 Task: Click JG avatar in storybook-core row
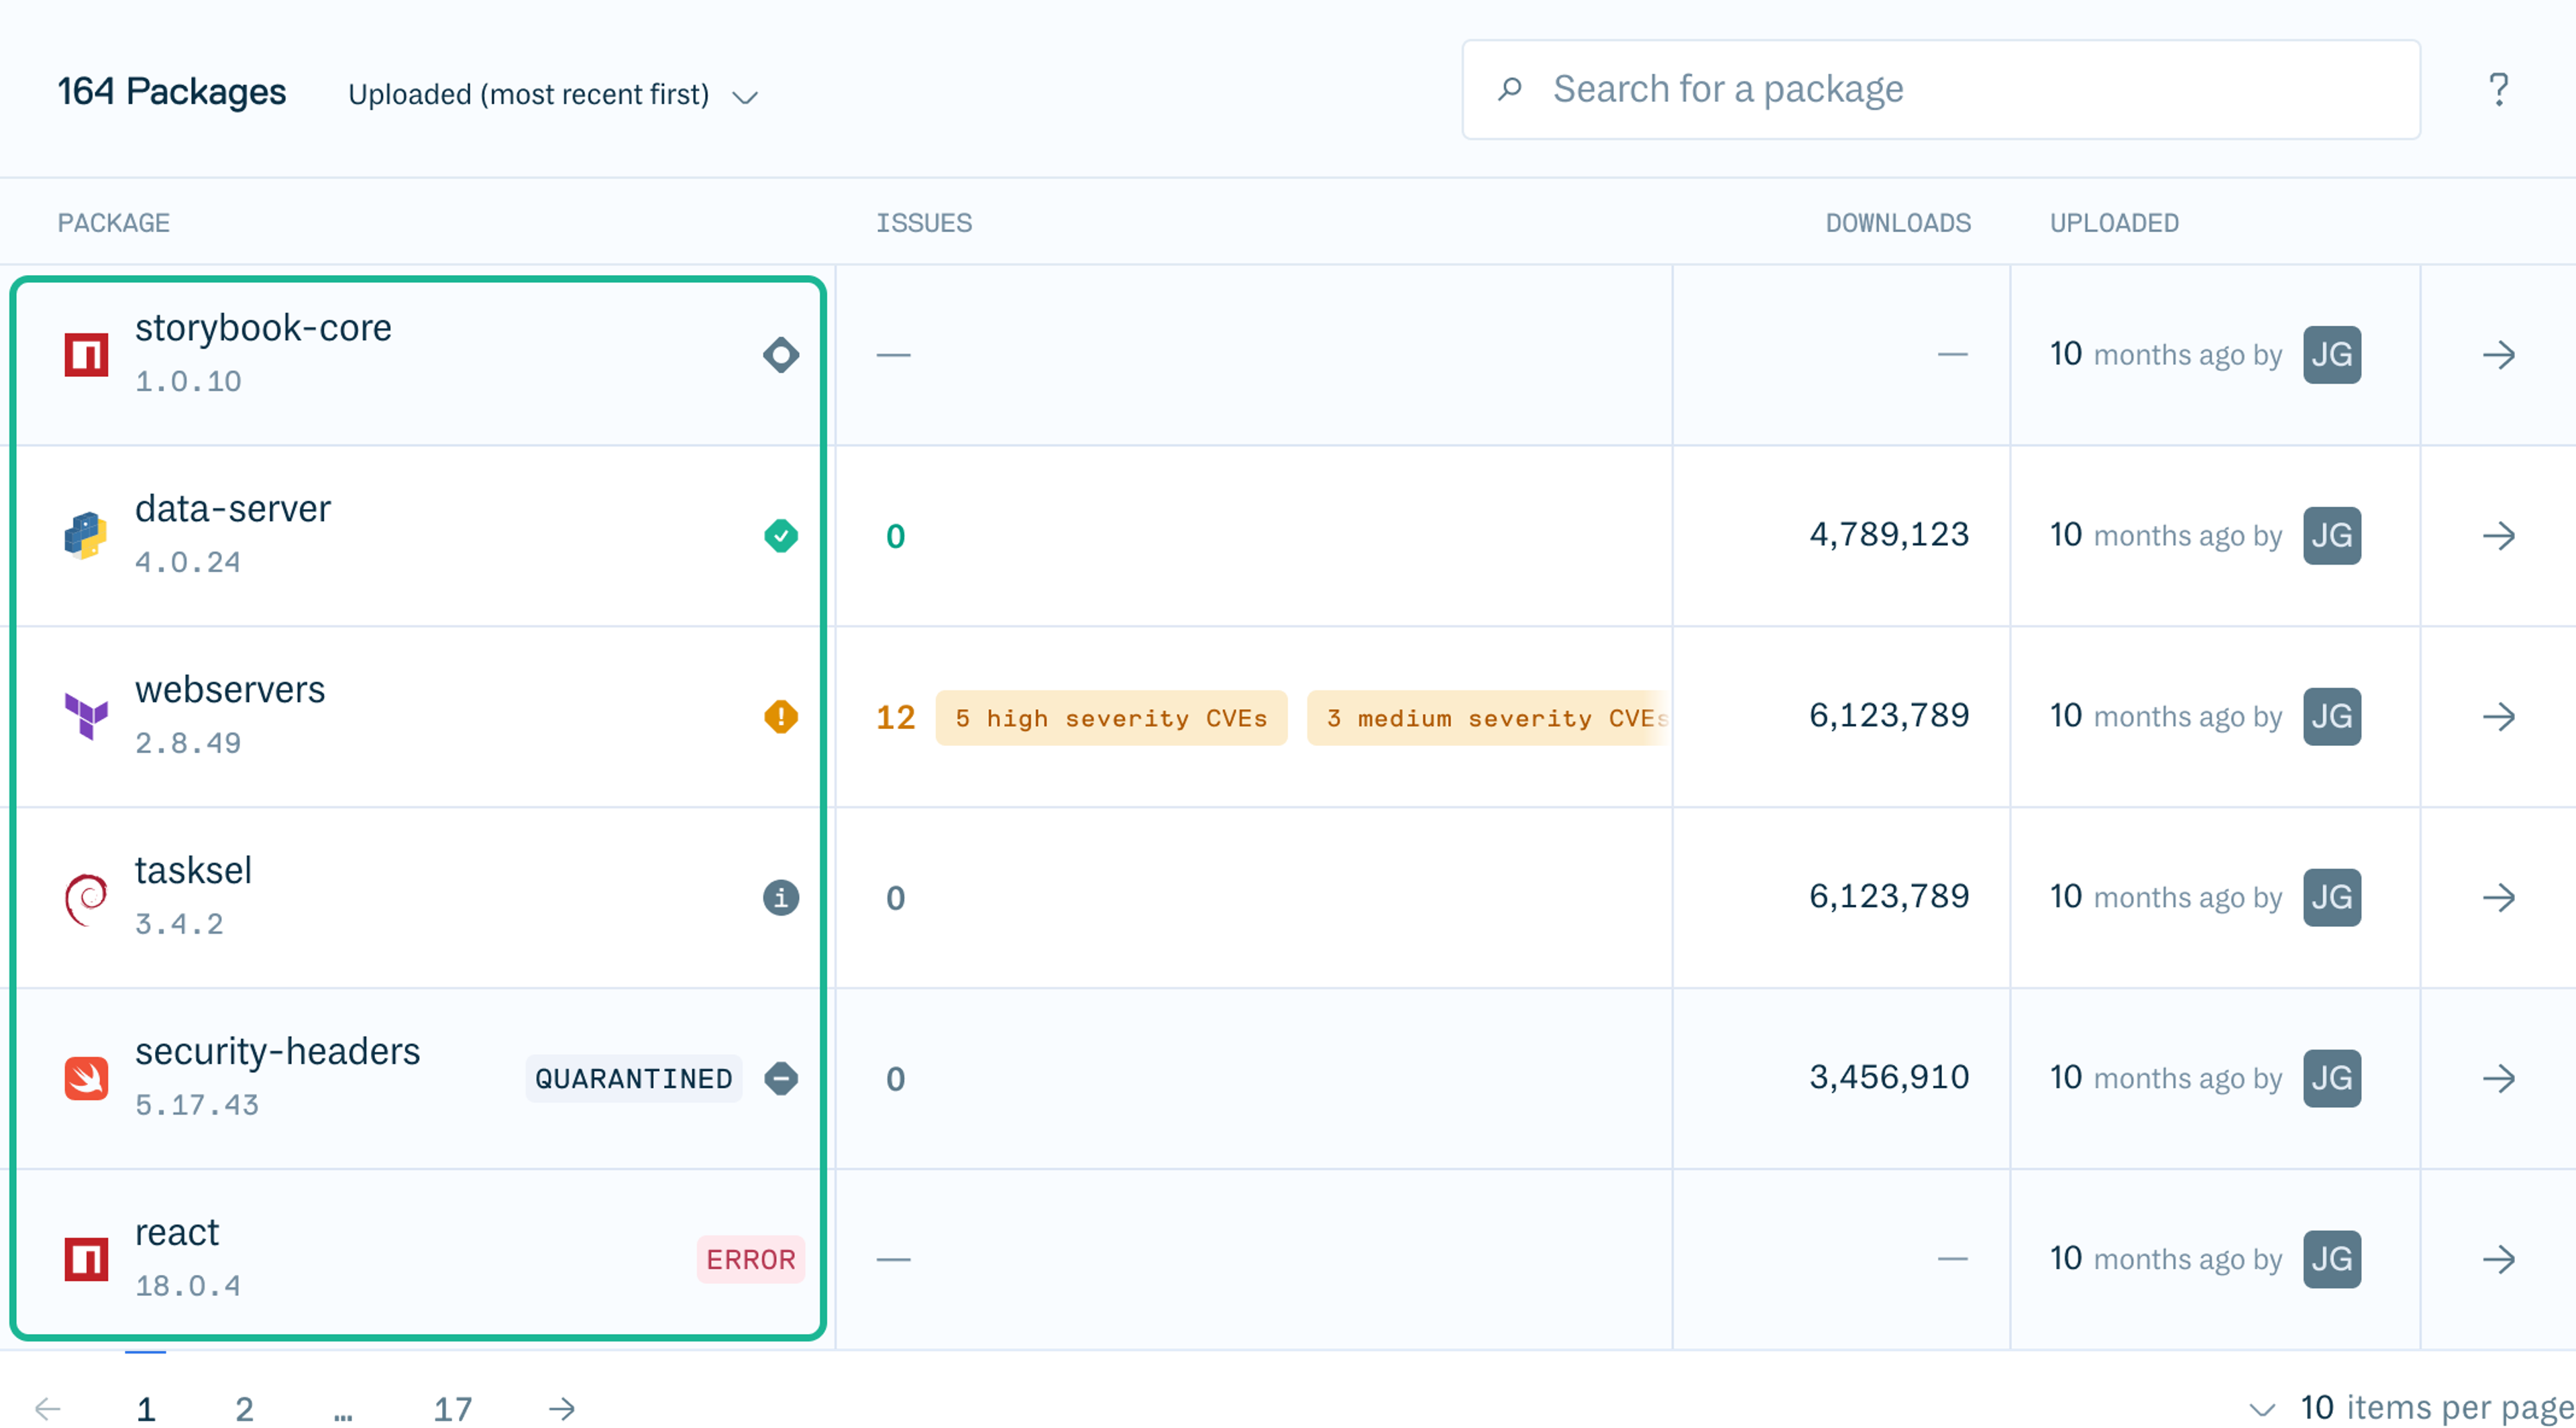point(2332,355)
